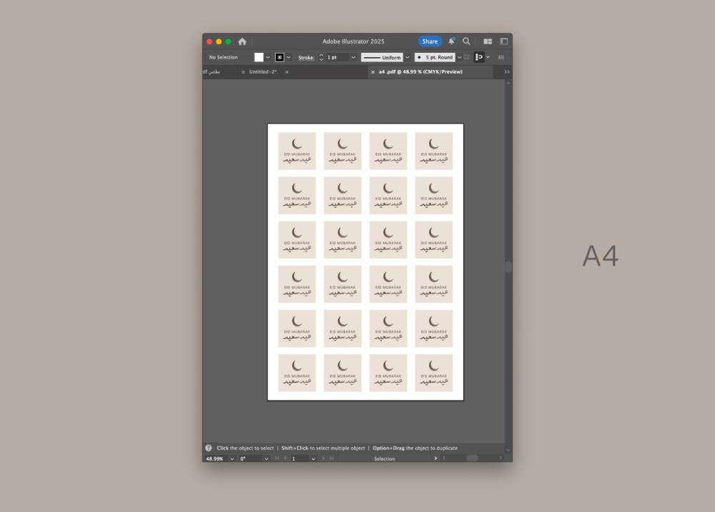Click the white Fill color swatch
Screen dimensions: 715x512
[259, 57]
